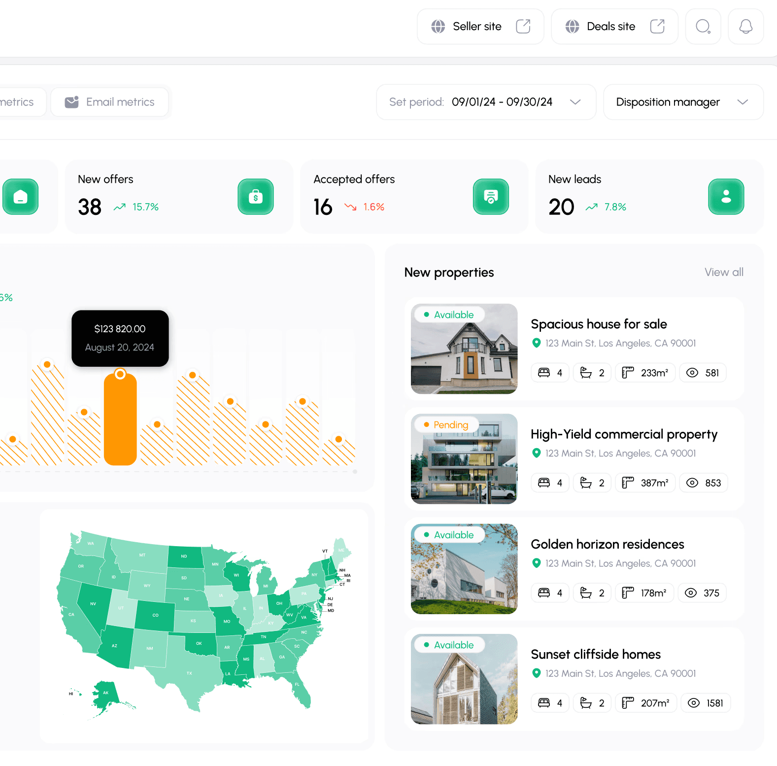Select Alaska on the US map

point(105,694)
